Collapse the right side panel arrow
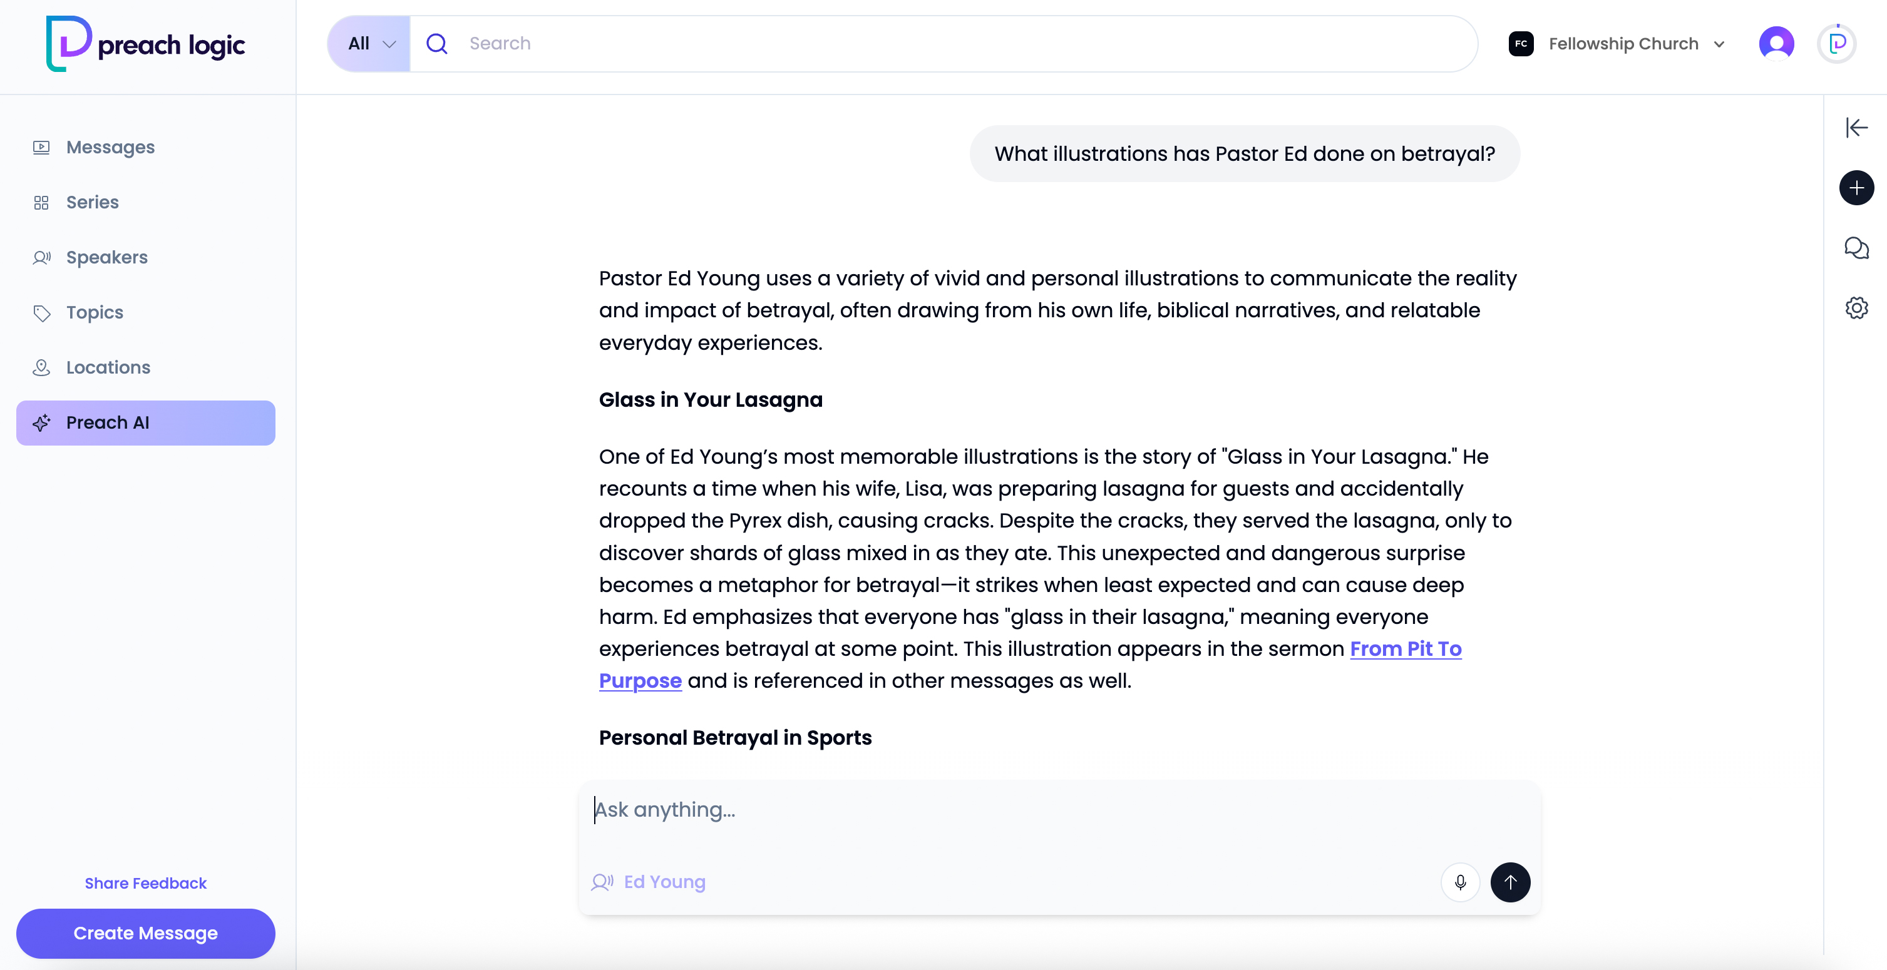Viewport: 1887px width, 970px height. tap(1856, 128)
